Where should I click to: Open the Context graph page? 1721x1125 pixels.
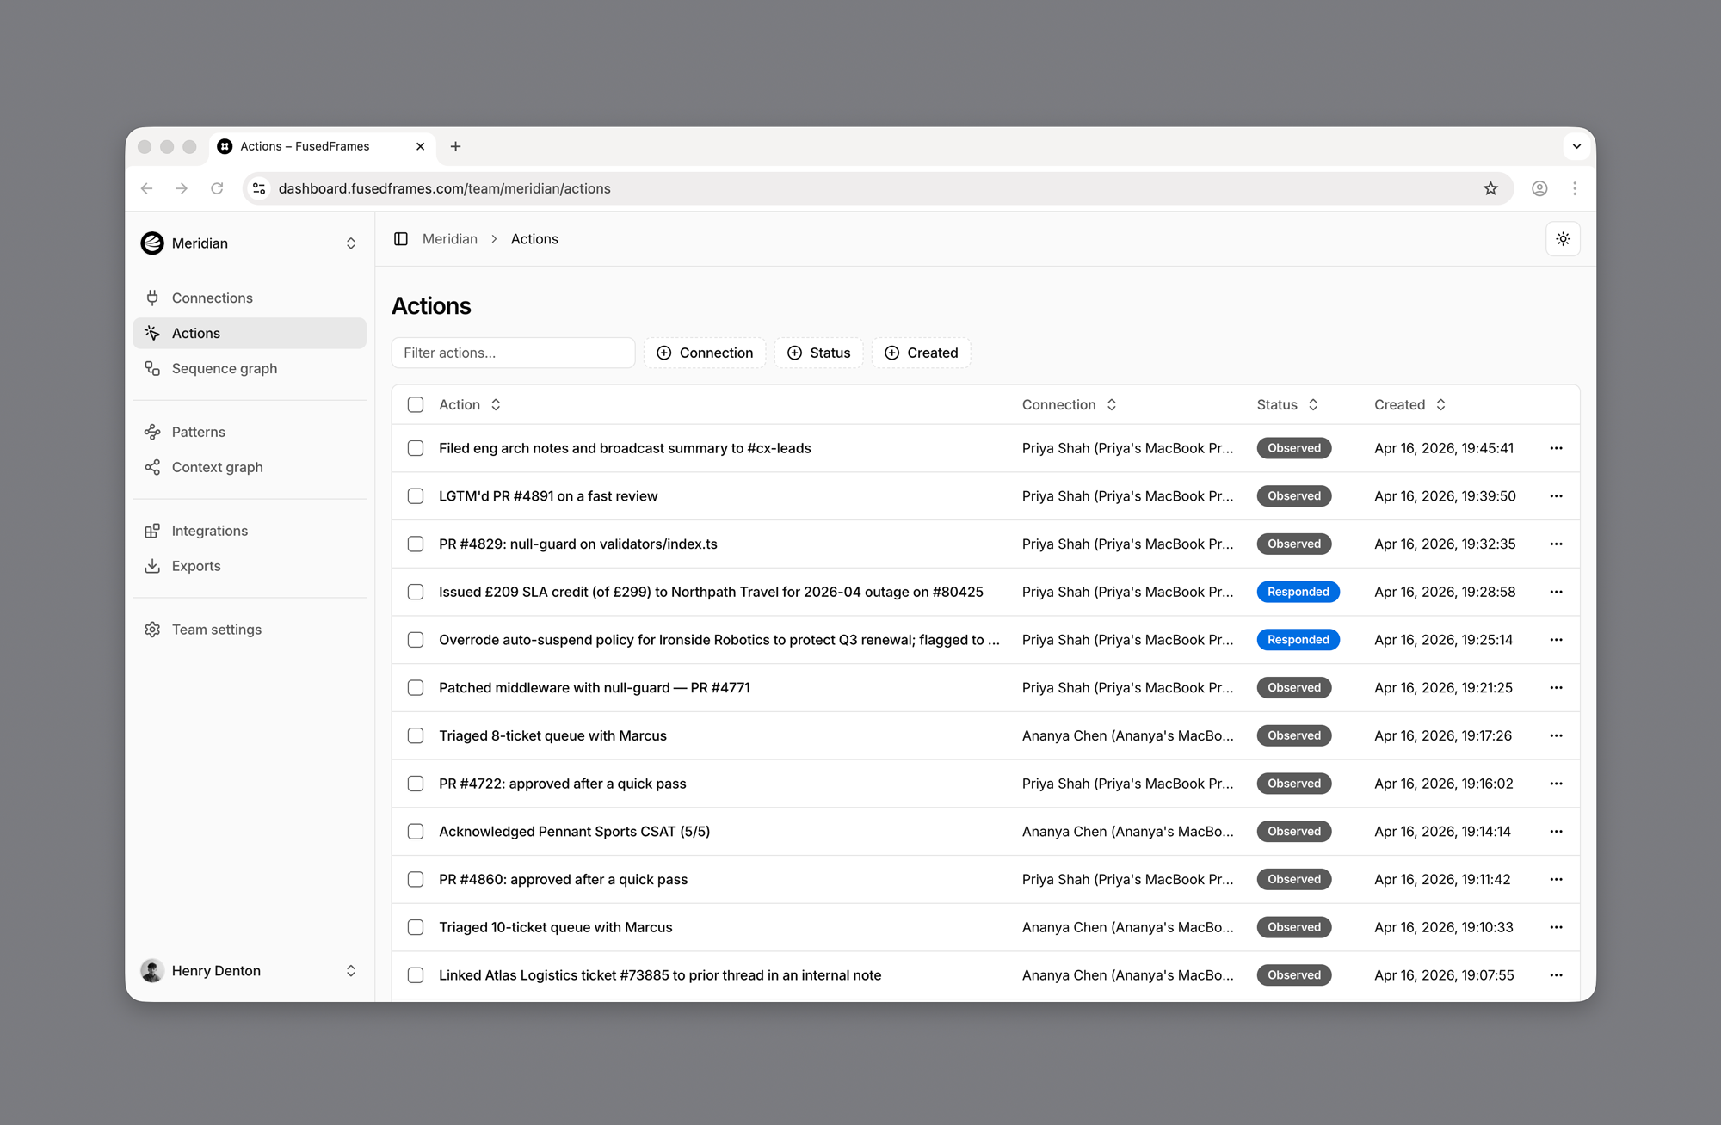[217, 467]
